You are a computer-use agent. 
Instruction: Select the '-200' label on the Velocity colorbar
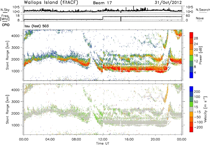pos(198,127)
